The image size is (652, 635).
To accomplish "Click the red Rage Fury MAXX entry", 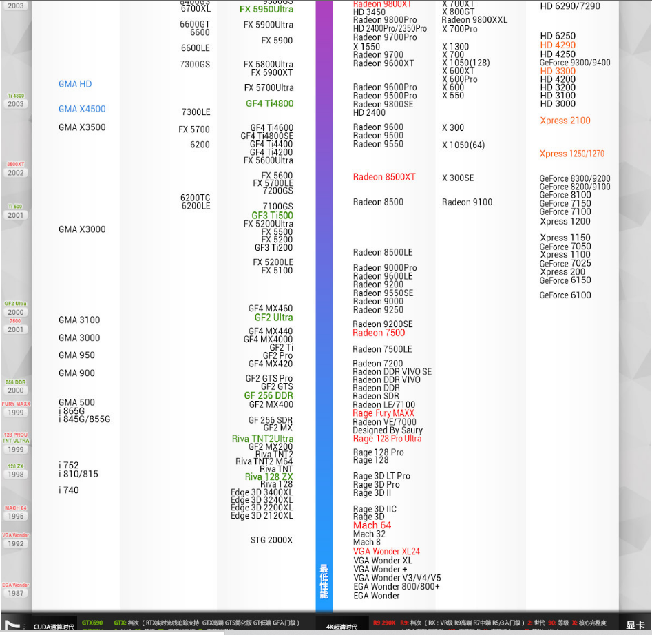I will (383, 413).
